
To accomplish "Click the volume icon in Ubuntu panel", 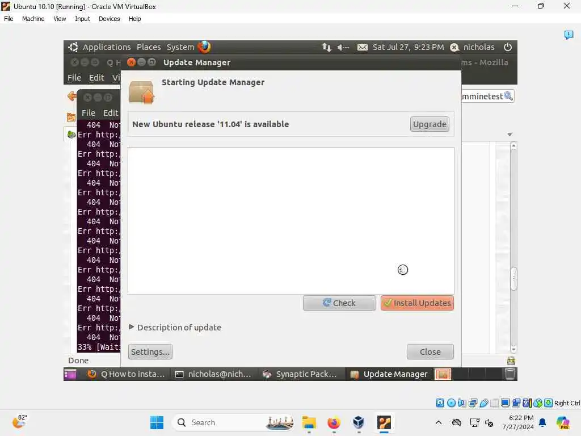I will pyautogui.click(x=343, y=47).
